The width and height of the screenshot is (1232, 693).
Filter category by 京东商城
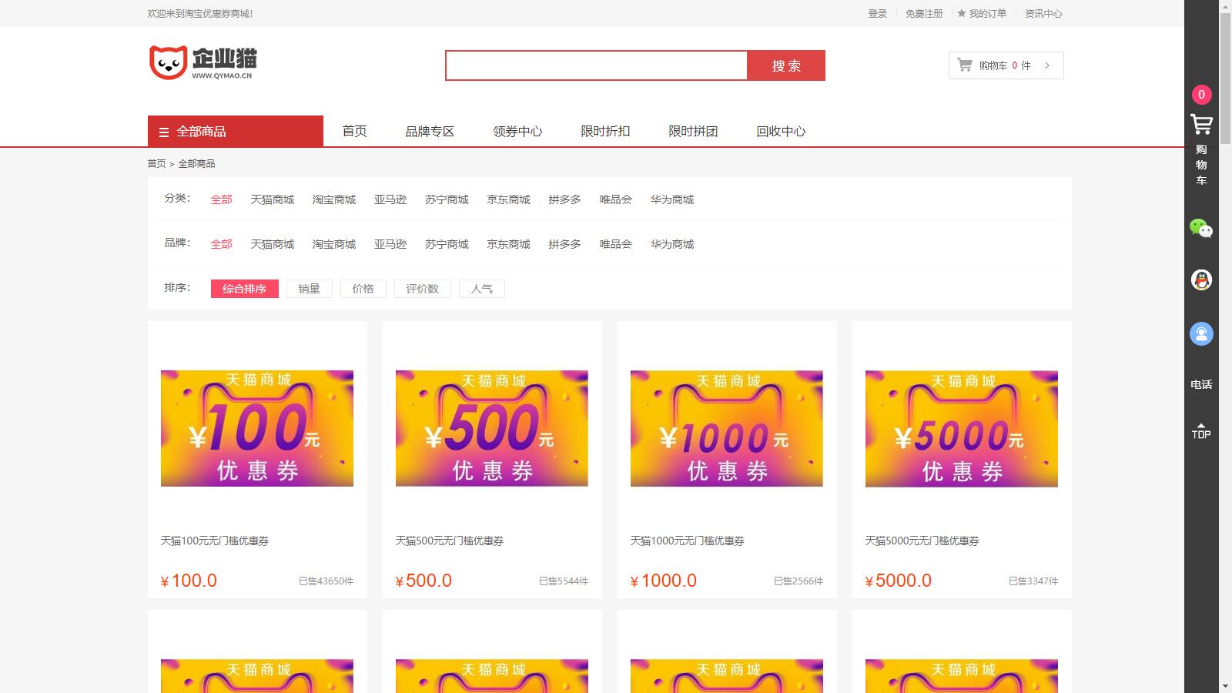click(x=508, y=199)
